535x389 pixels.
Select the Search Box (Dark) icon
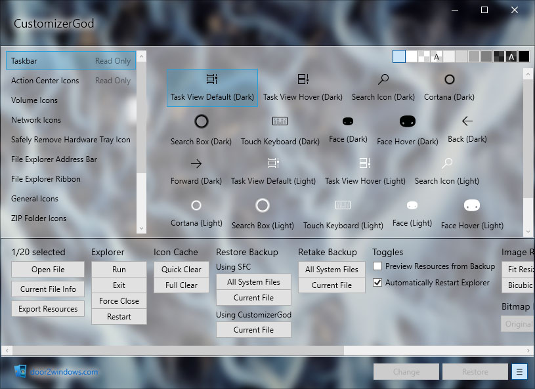pos(201,129)
